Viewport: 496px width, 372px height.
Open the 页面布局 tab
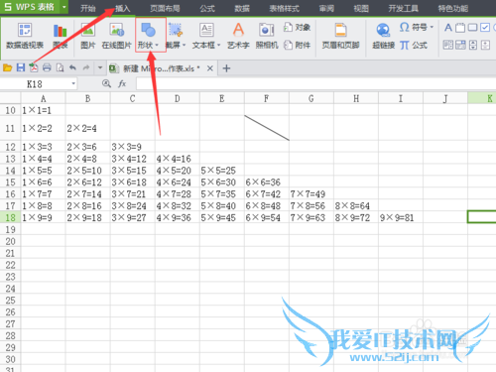click(165, 8)
